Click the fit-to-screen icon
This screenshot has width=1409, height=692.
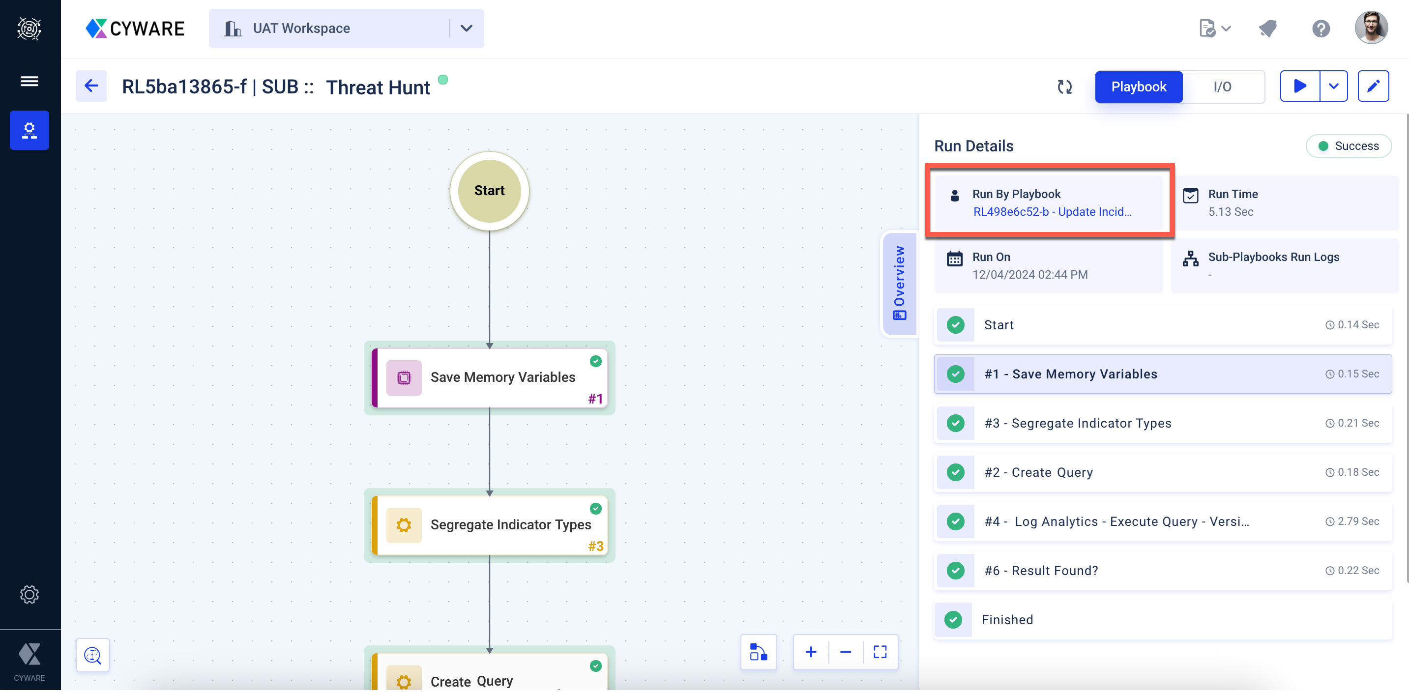(x=880, y=652)
